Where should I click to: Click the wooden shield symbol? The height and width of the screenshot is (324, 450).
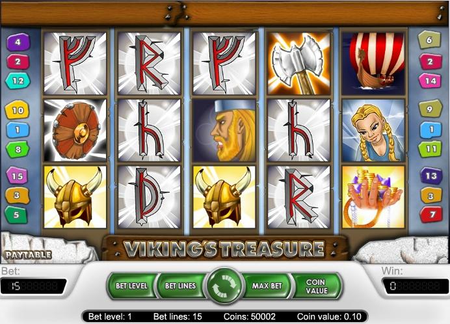[x=75, y=130]
